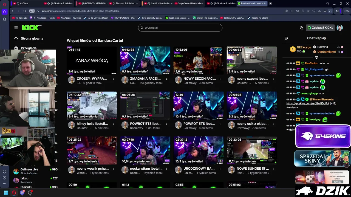Open downloads from the toolbar arrow icon
This screenshot has width=351, height=197.
click(319, 11)
